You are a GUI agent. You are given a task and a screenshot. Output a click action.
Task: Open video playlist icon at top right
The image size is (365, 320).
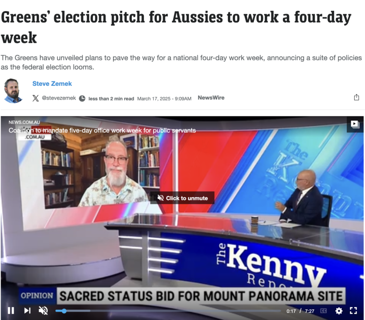[355, 124]
